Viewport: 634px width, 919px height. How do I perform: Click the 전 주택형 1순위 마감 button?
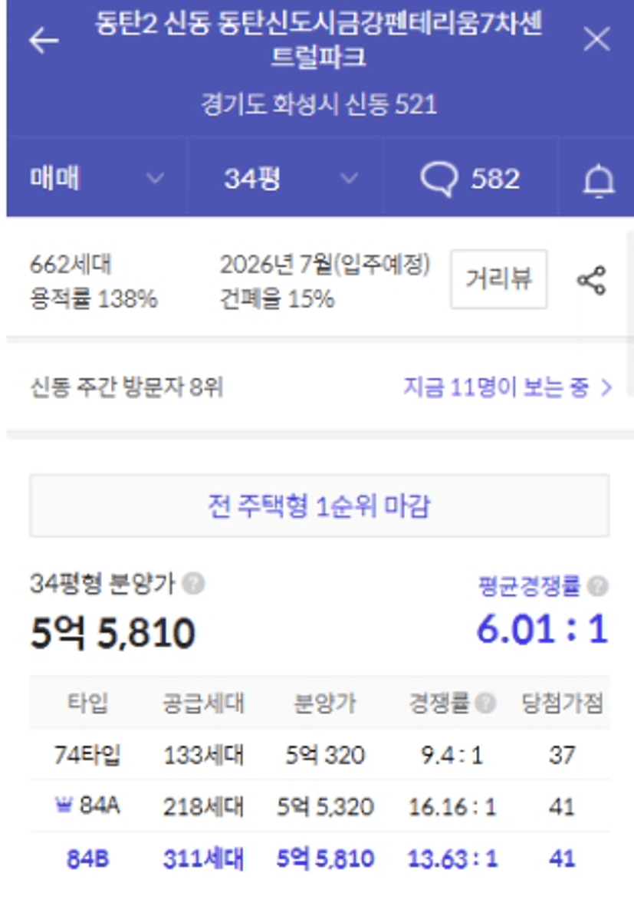pyautogui.click(x=320, y=506)
